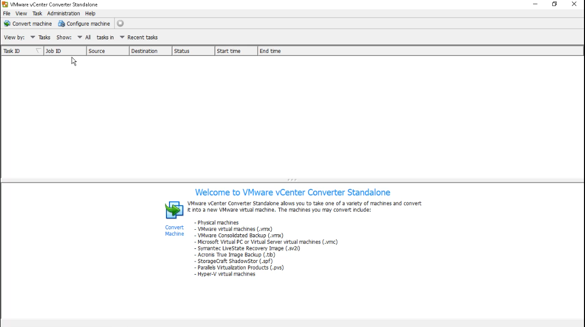Viewport: 585px width, 327px height.
Task: Click the grey stop/cancel task icon
Action: click(120, 24)
